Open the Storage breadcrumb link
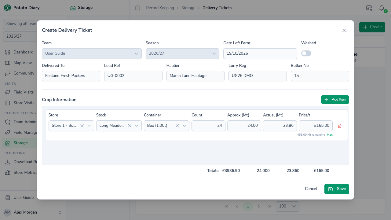 pyautogui.click(x=188, y=8)
